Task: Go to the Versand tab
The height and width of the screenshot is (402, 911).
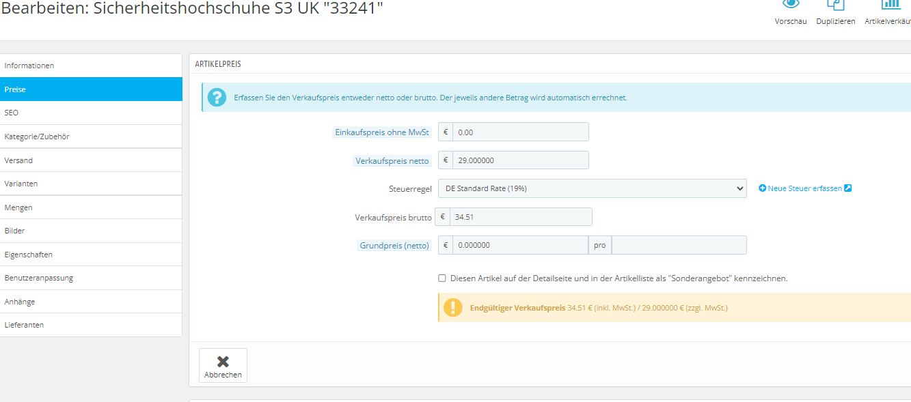Action: pyautogui.click(x=91, y=160)
